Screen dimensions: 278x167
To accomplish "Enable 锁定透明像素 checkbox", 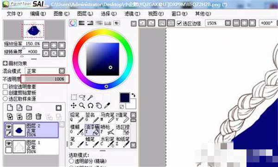I will [5, 87].
